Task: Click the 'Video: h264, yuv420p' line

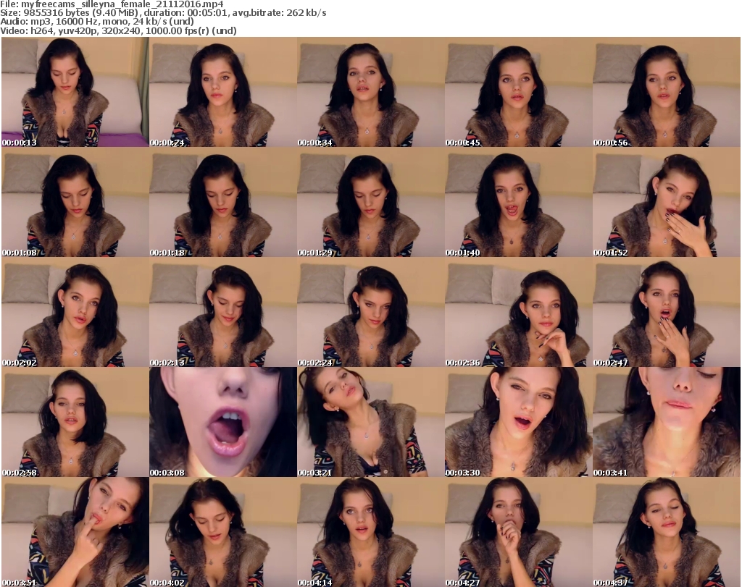Action: tap(118, 30)
